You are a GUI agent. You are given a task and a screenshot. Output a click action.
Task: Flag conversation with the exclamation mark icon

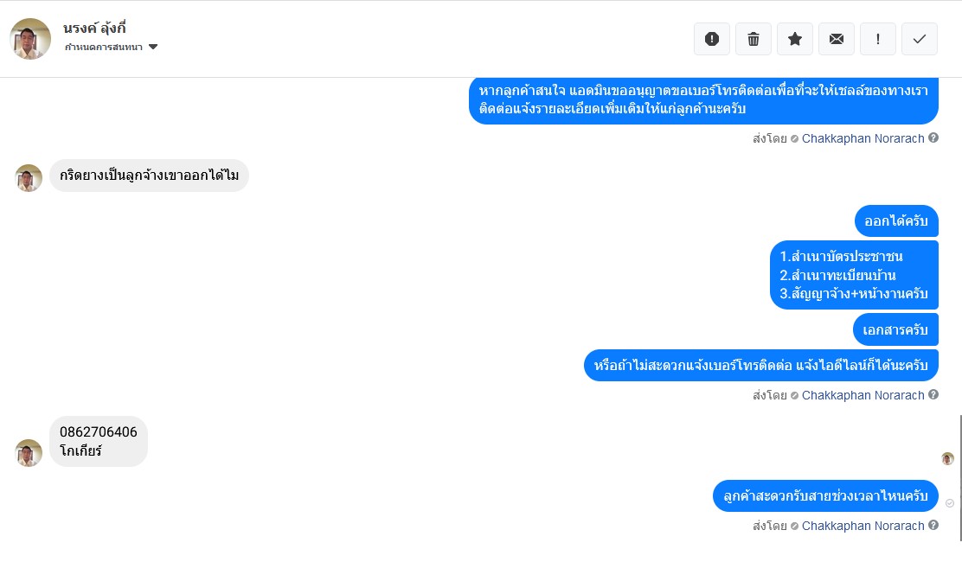(878, 39)
